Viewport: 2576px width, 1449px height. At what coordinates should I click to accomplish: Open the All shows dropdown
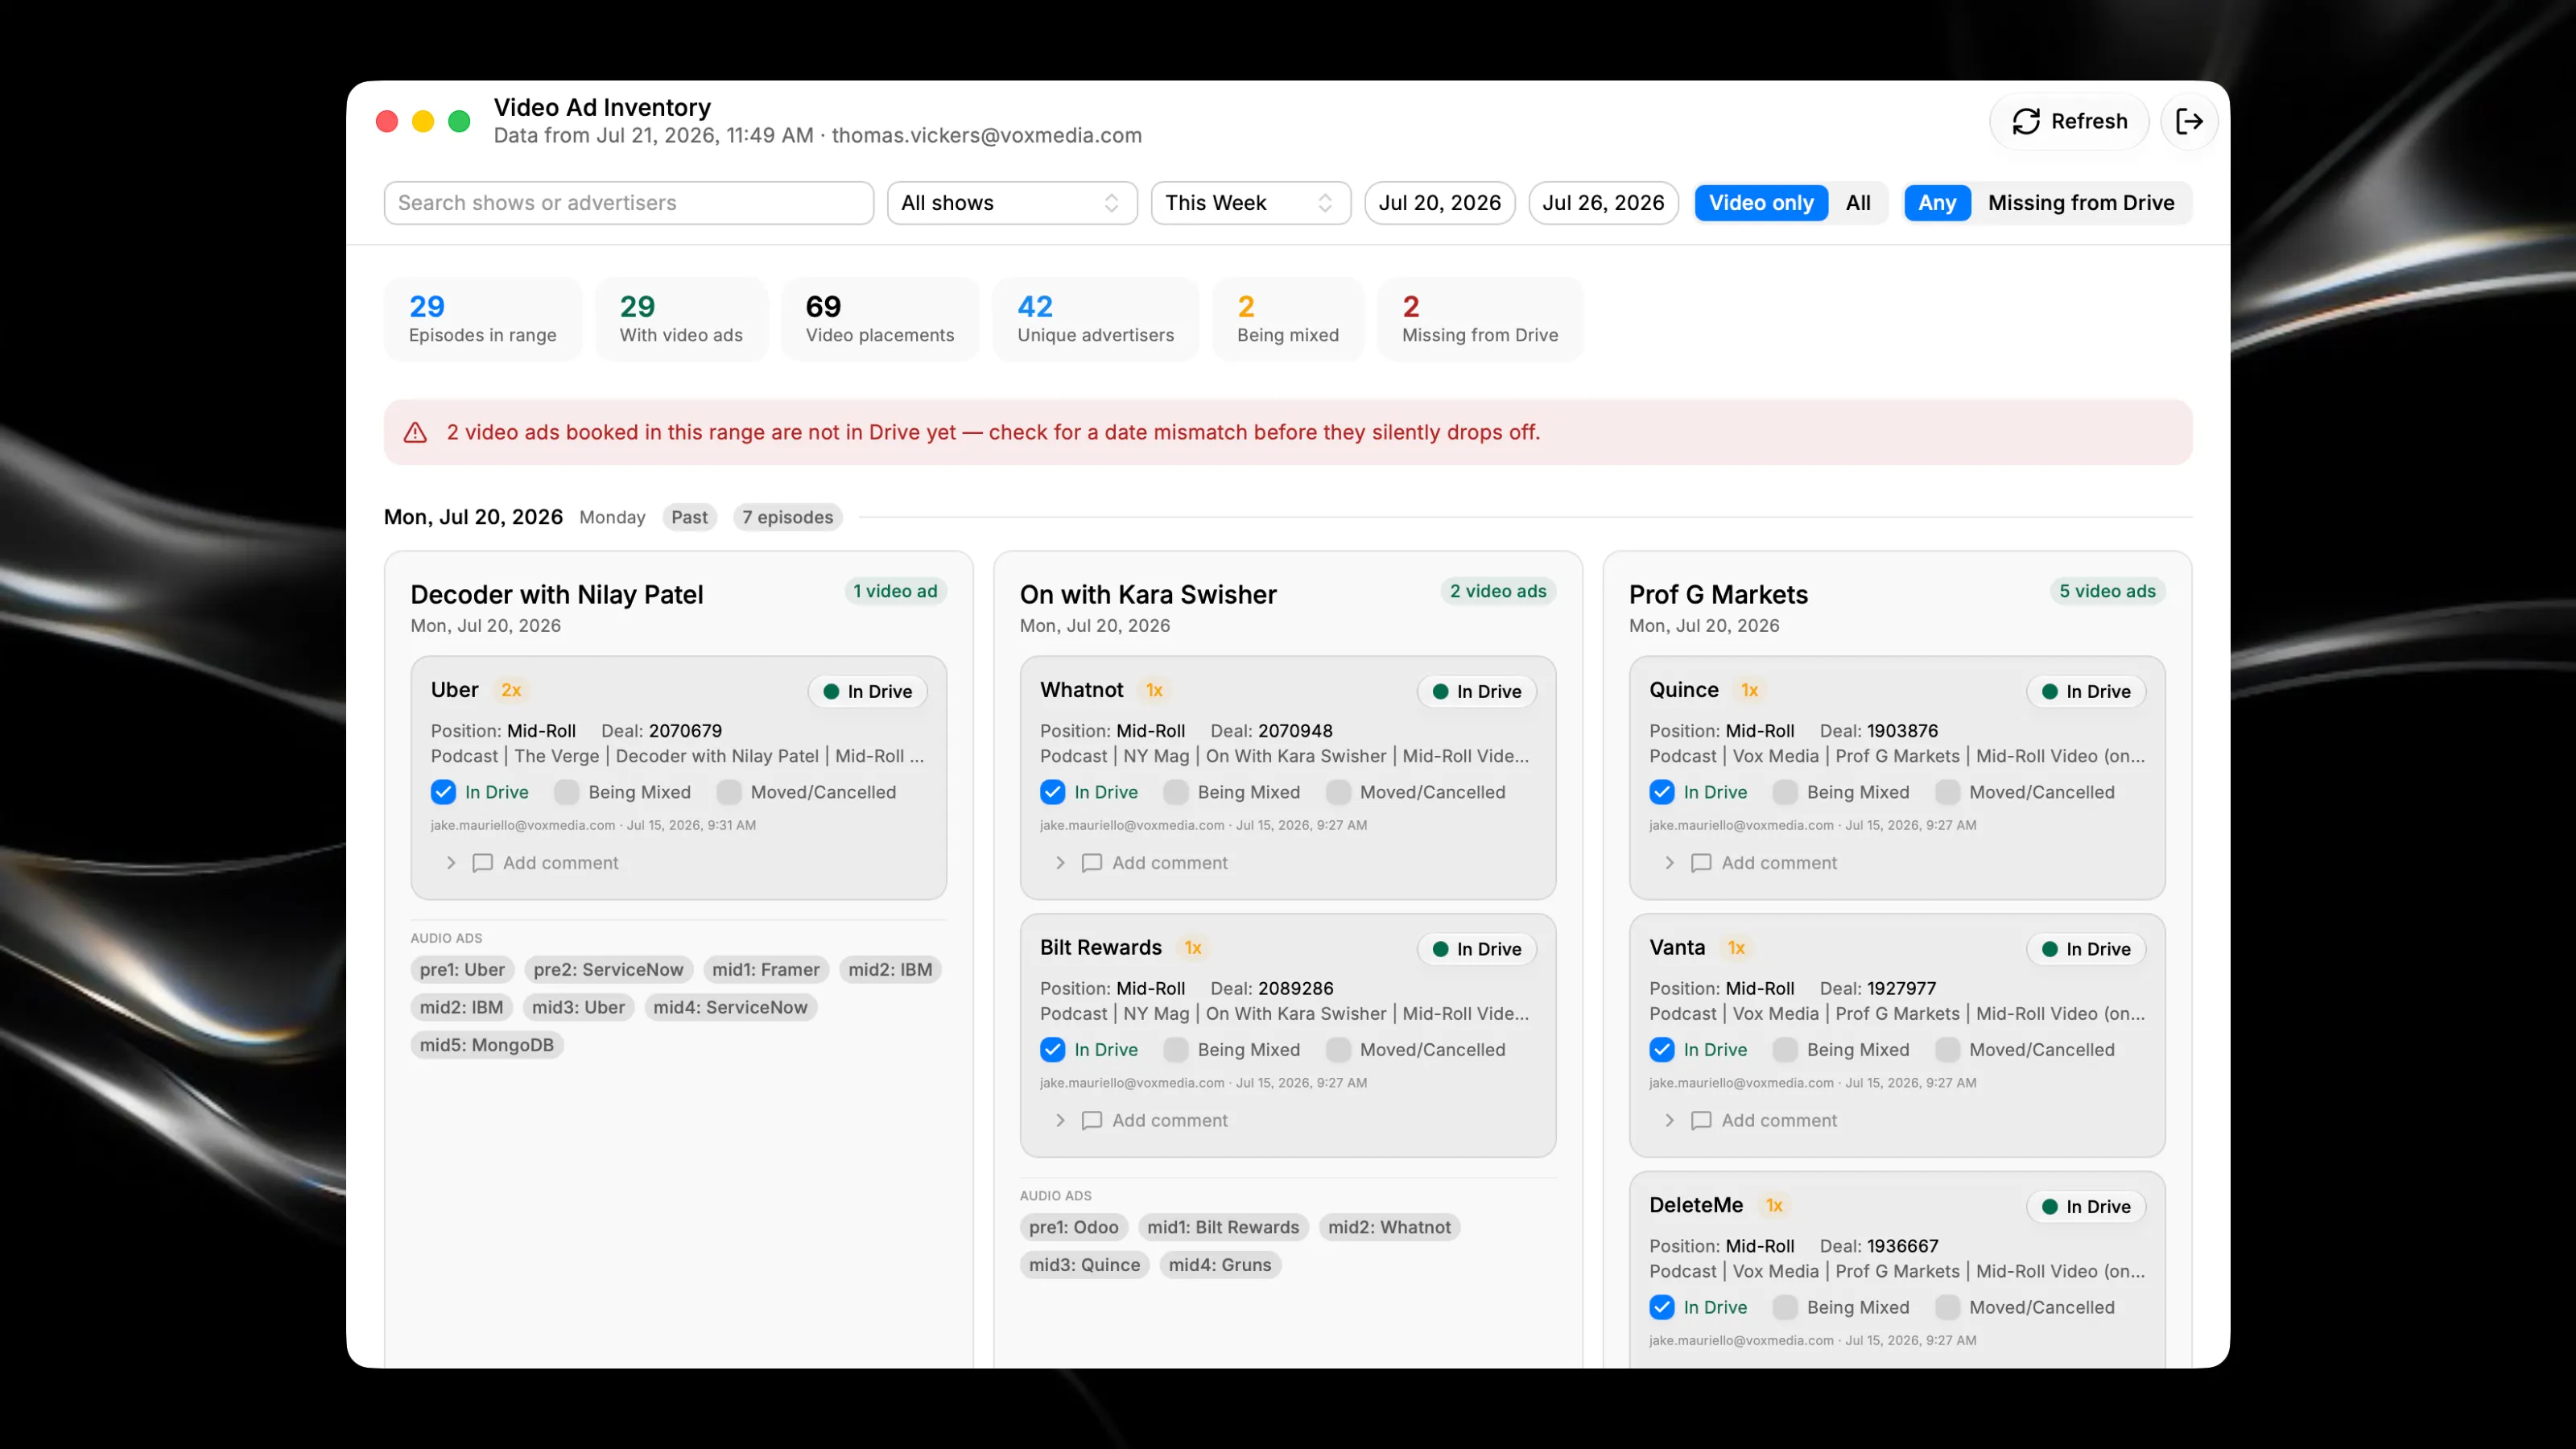click(x=1012, y=203)
